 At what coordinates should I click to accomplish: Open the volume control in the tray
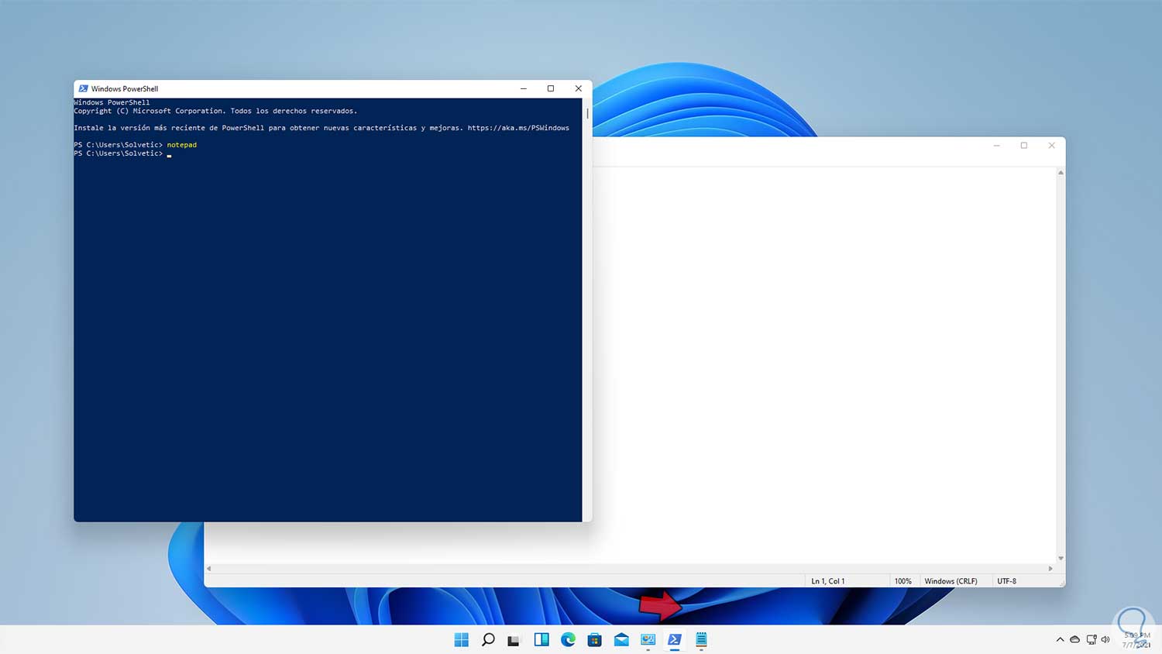point(1105,640)
